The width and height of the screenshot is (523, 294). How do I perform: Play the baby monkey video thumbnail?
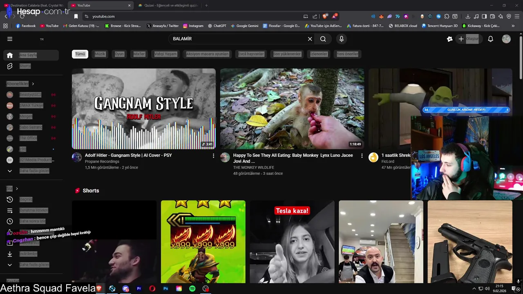292,109
